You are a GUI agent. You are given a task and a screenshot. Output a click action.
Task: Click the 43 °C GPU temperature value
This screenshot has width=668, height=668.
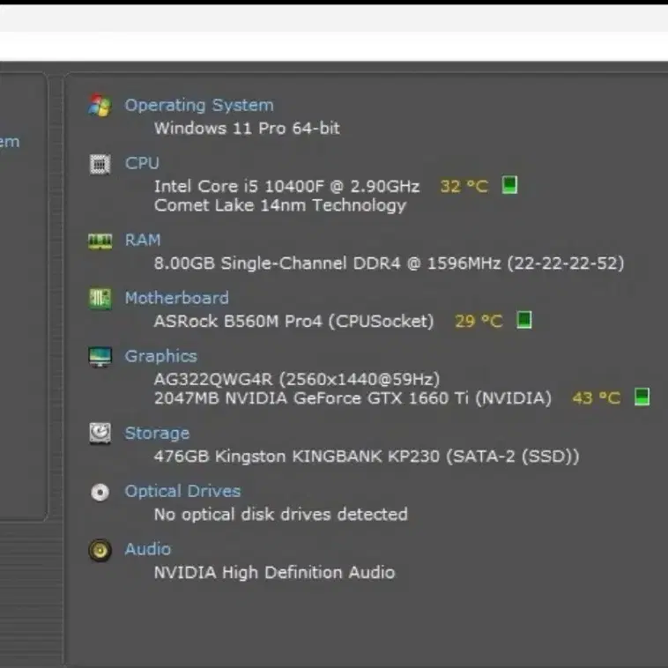point(596,398)
